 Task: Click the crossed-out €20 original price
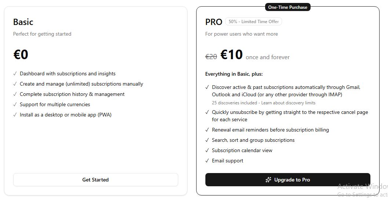coord(211,57)
